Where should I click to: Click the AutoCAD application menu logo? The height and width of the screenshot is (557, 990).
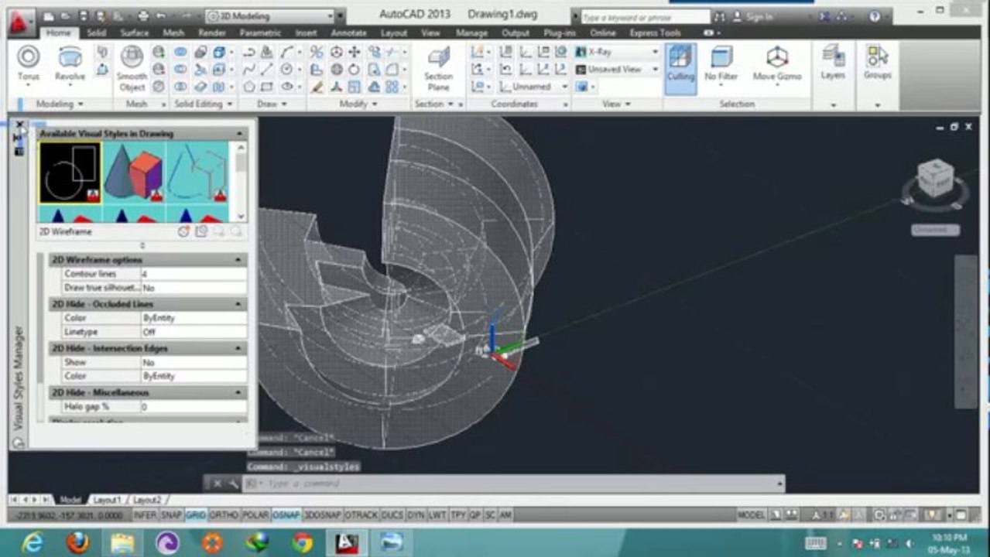point(21,21)
